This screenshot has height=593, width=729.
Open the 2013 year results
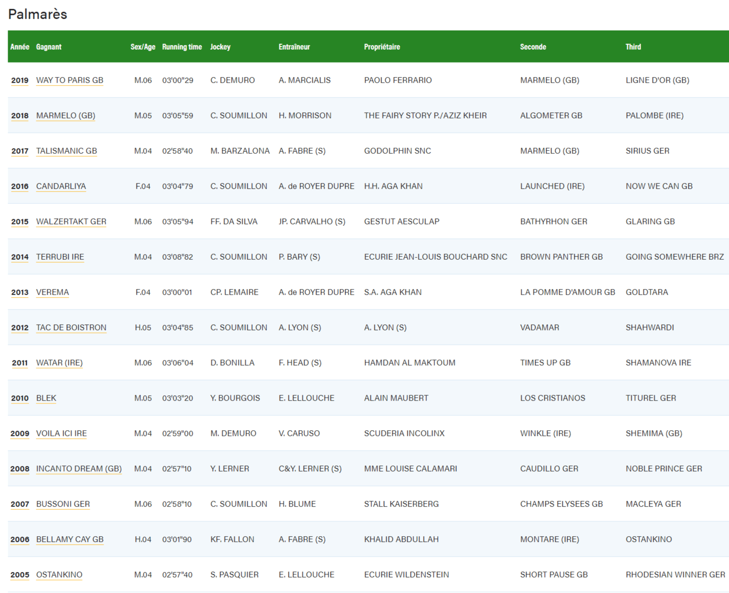click(x=19, y=292)
